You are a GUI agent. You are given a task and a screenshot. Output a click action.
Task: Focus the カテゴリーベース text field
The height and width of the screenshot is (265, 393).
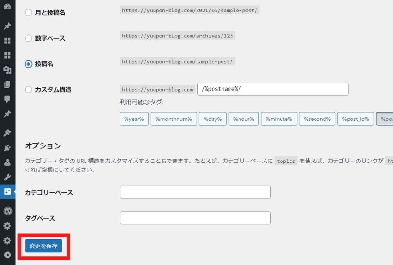[x=195, y=192]
